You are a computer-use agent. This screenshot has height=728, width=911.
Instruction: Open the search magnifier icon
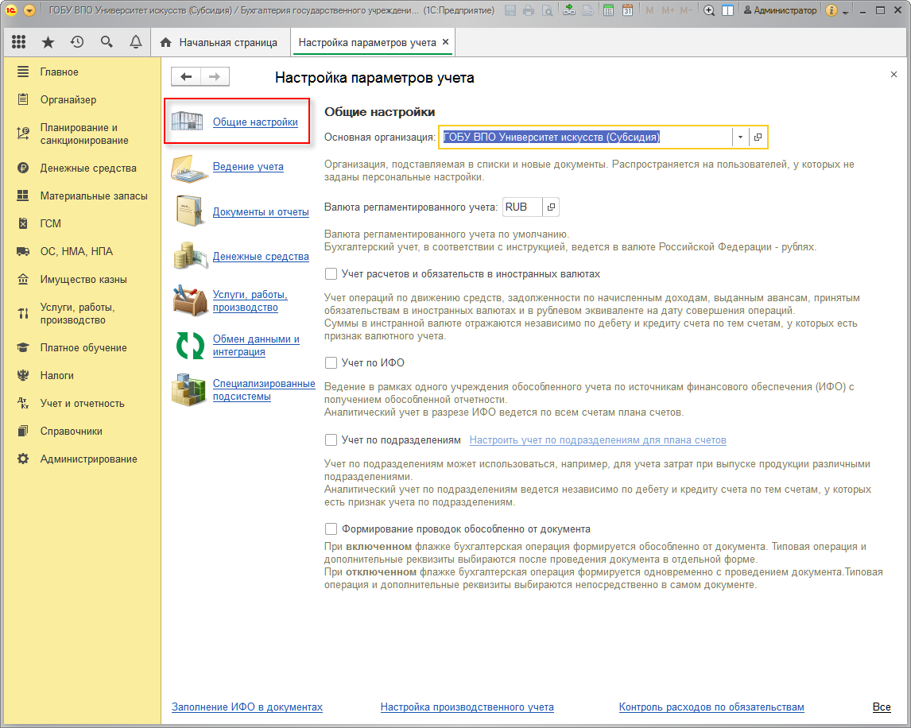click(107, 42)
